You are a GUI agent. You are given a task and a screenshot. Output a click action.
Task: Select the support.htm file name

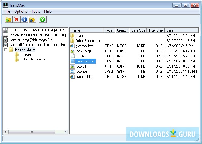pyautogui.click(x=84, y=77)
